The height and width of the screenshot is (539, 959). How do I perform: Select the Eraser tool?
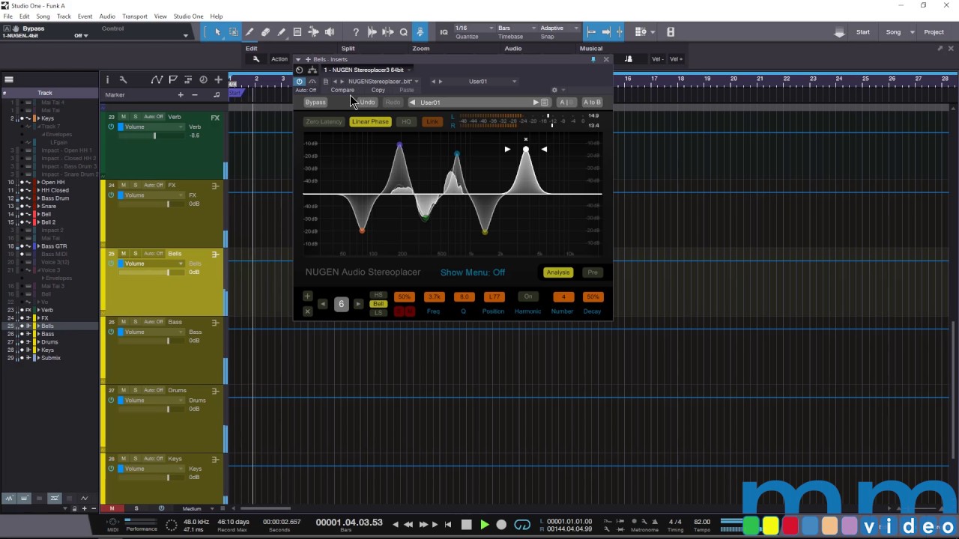coord(265,32)
